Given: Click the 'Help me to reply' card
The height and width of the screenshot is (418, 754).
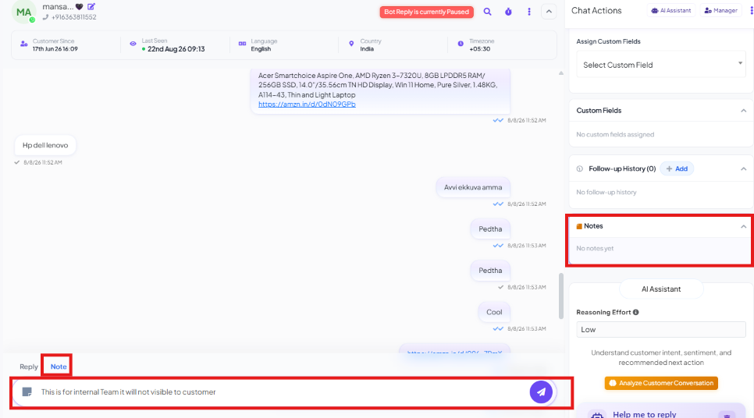Looking at the screenshot, I should [661, 413].
